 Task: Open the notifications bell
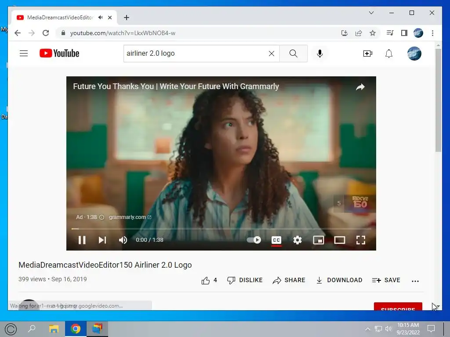389,54
